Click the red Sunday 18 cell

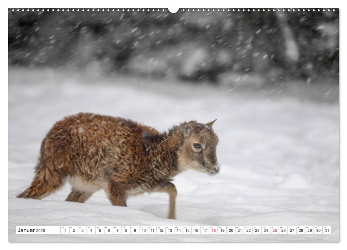(214, 230)
